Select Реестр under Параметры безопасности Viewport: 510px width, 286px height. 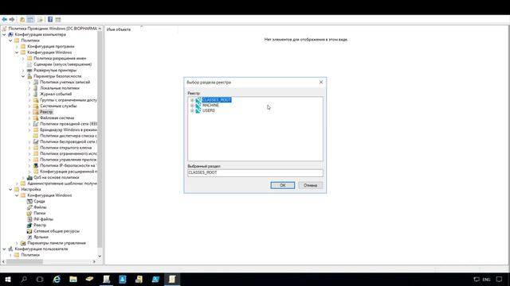[46, 112]
